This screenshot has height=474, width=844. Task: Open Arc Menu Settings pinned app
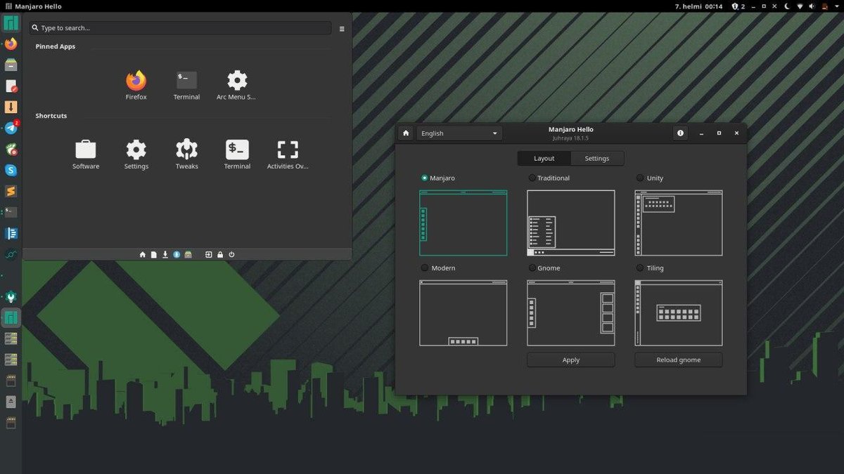click(x=237, y=86)
